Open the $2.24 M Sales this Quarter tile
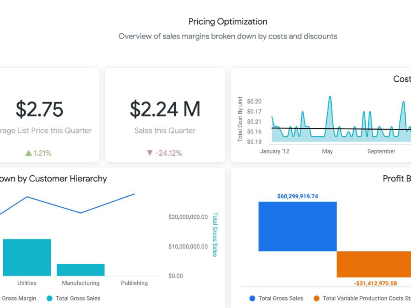This screenshot has width=411, height=308. click(165, 115)
